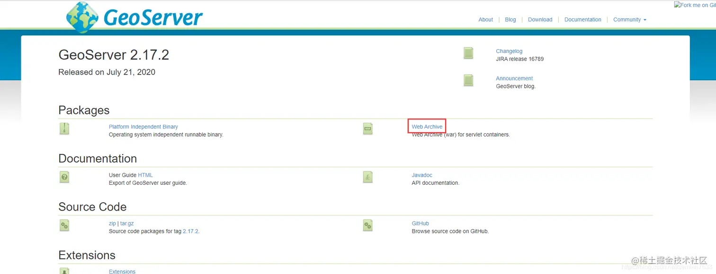Click the Platform Independent Binary zip icon
716x274 pixels.
tap(64, 128)
